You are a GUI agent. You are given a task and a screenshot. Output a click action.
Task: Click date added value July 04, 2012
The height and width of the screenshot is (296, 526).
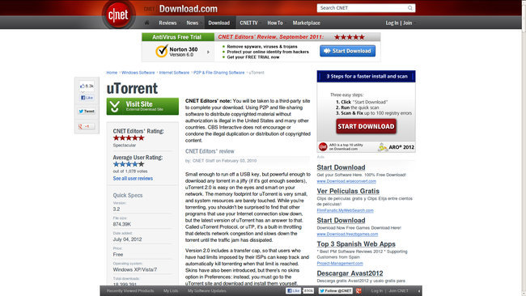[127, 239]
